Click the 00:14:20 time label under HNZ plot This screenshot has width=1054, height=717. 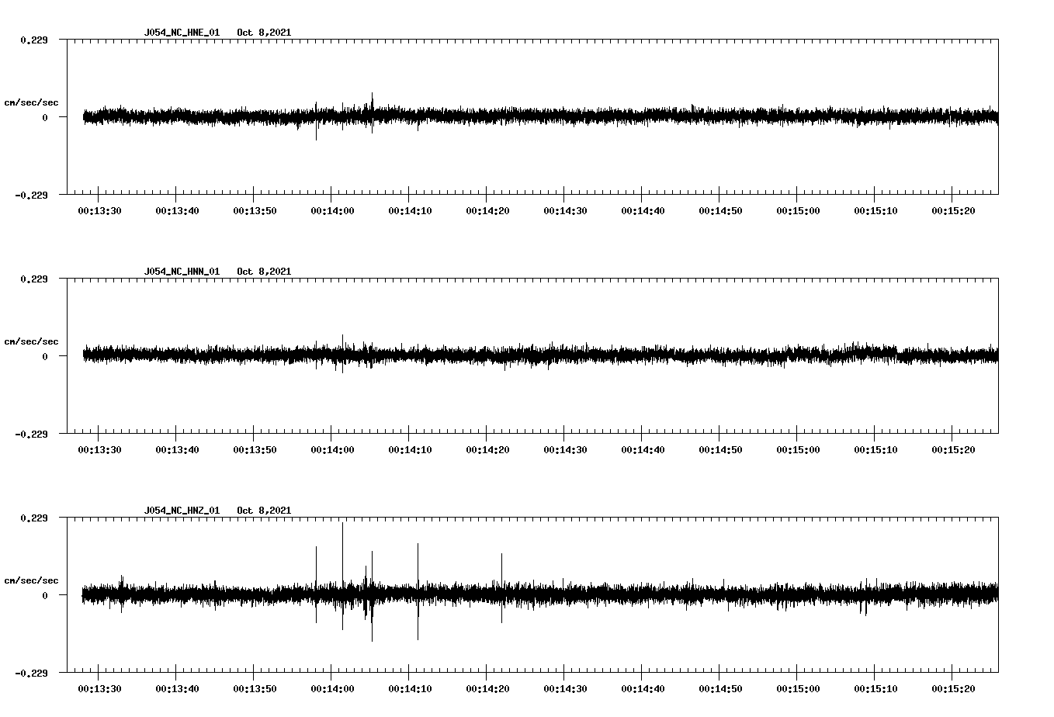[487, 689]
